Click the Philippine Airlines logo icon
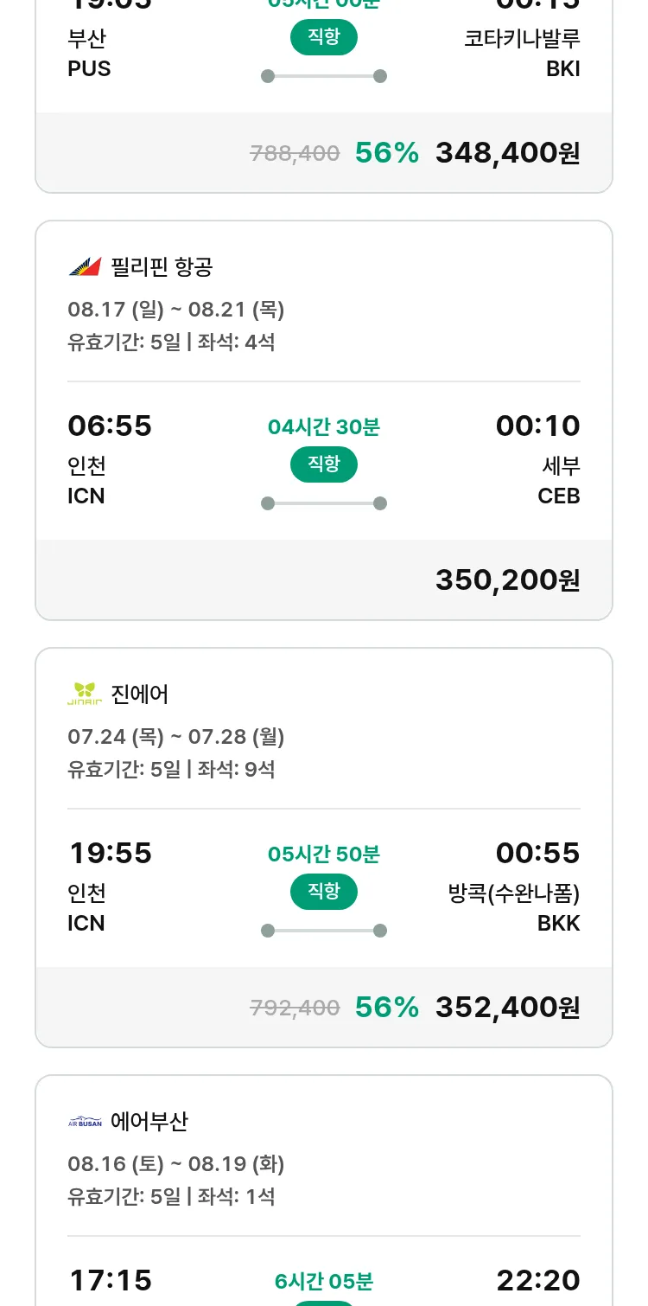648x1306 pixels. point(85,266)
